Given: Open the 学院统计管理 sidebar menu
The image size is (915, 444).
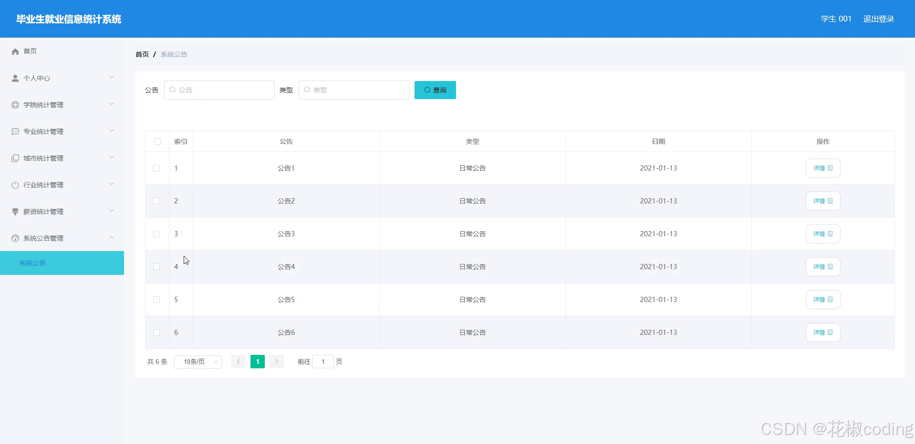Looking at the screenshot, I should 62,105.
